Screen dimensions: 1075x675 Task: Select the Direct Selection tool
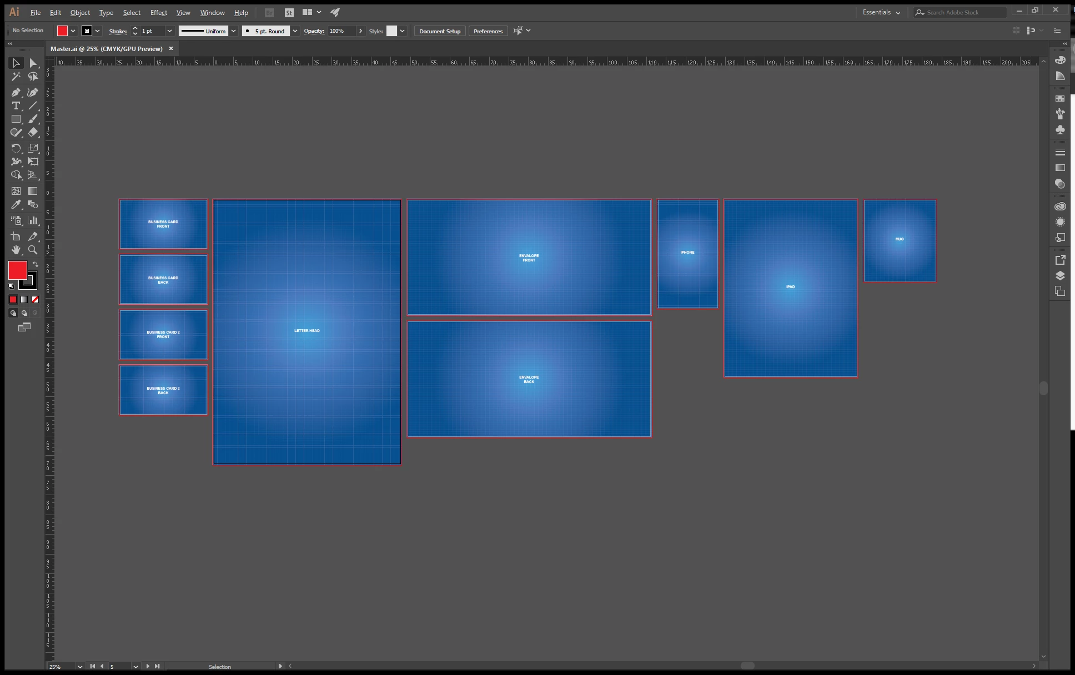33,63
